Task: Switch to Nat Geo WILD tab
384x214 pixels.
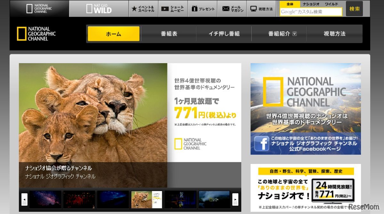Action: [99, 9]
